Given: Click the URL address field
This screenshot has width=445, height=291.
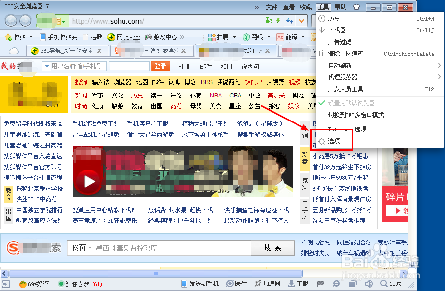Looking at the screenshot, I should (168, 21).
